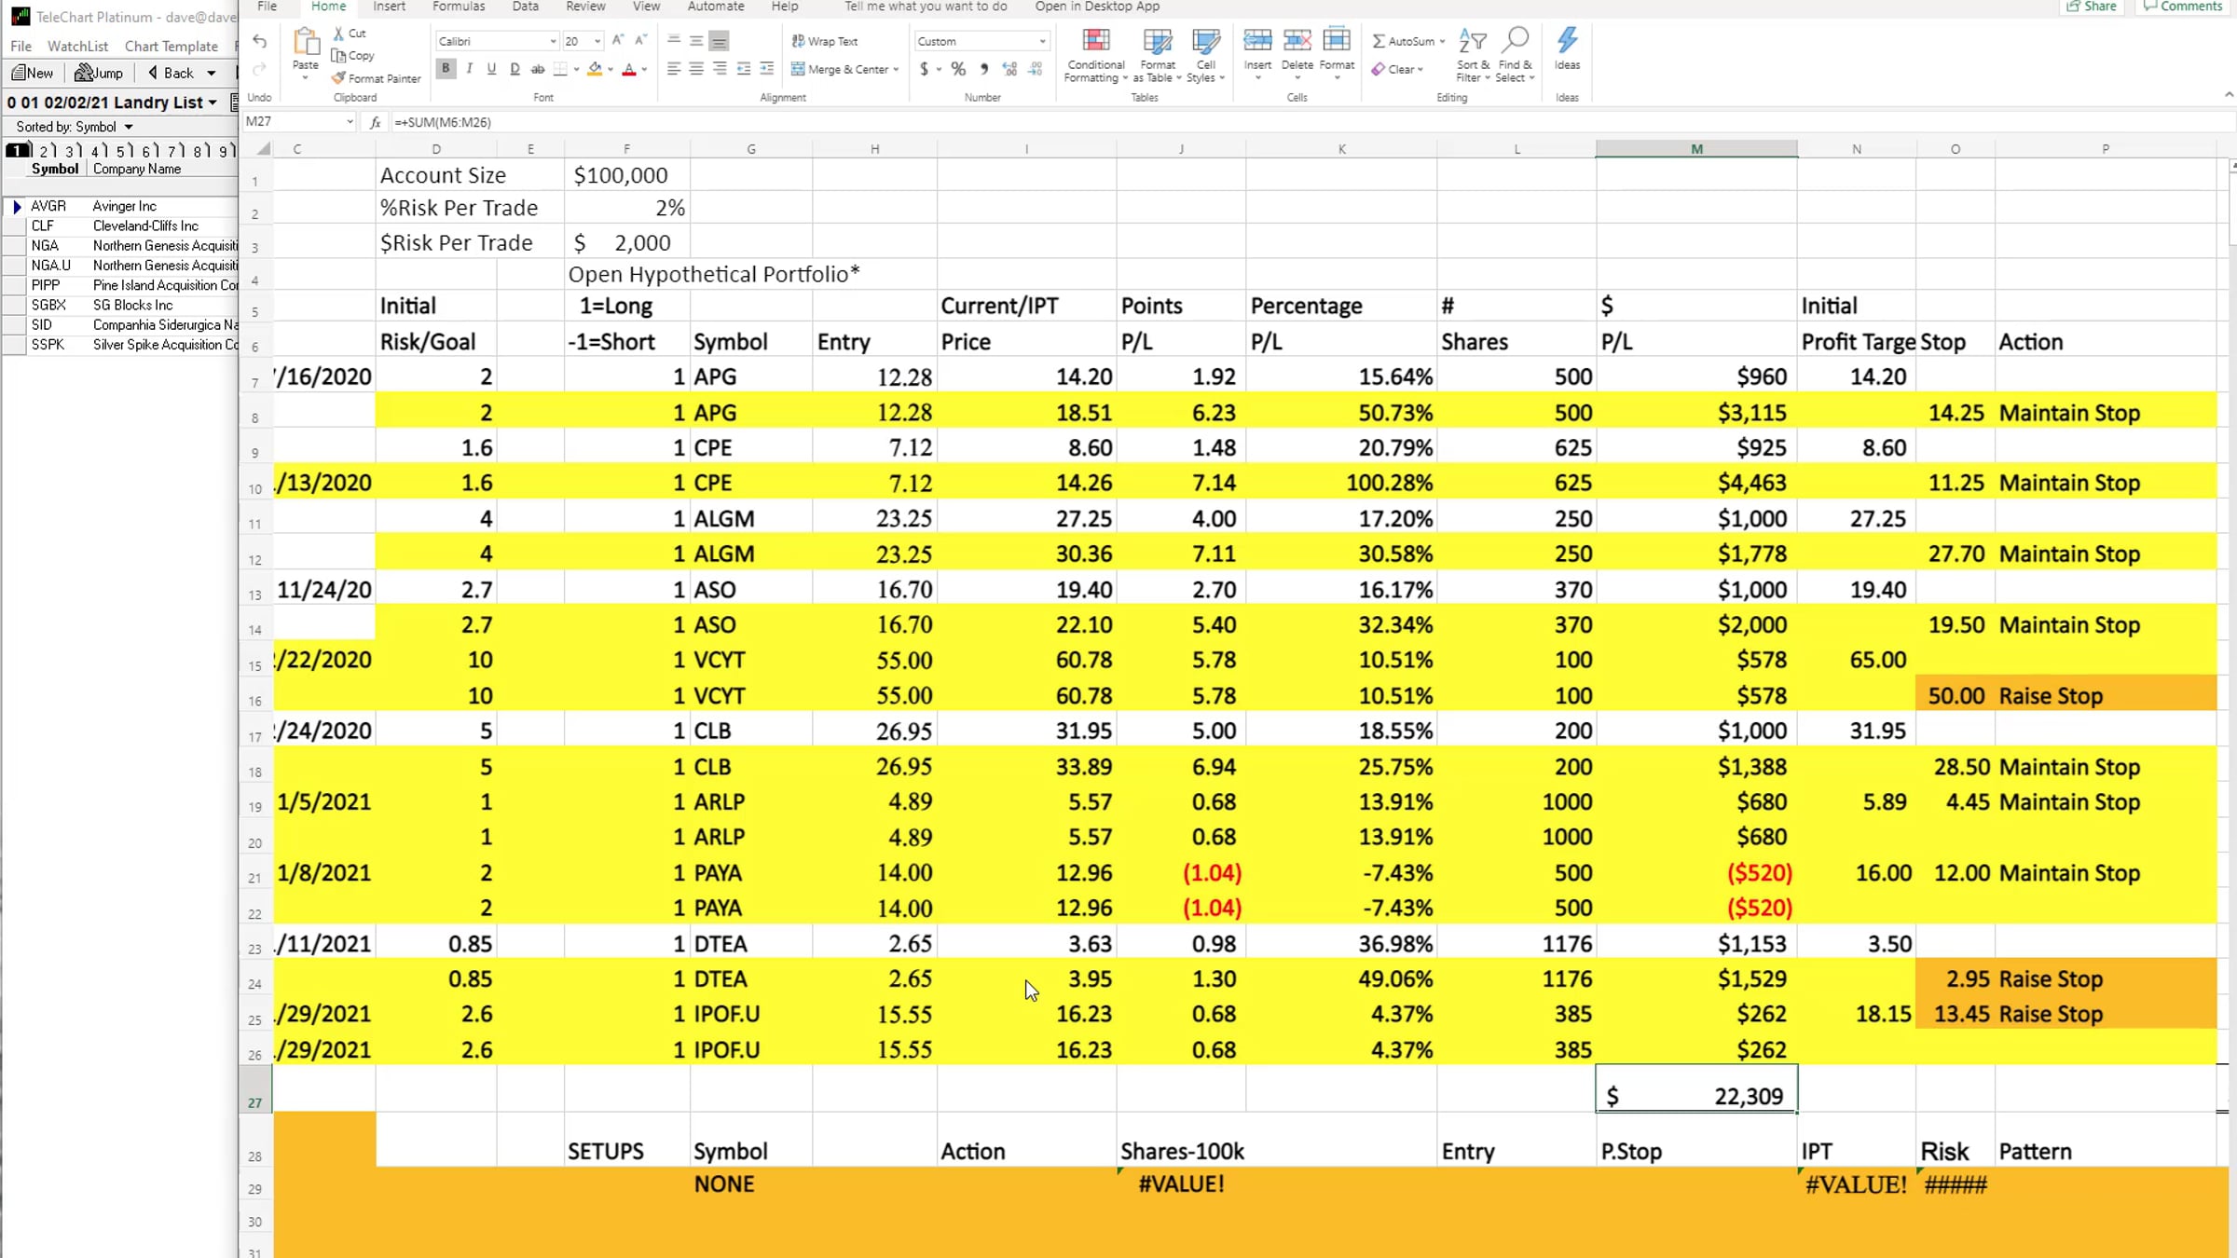Open the font name dropdown

(552, 41)
